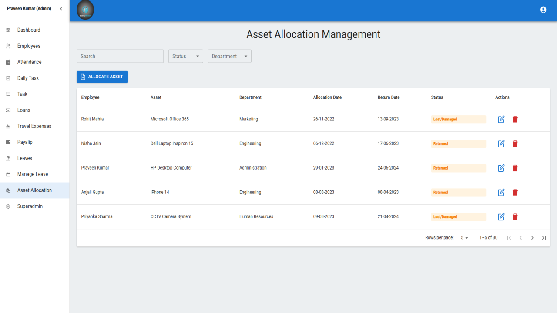Viewport: 557px width, 313px height.
Task: Edit Praveen Kumar's HP Desktop allocation
Action: (x=501, y=168)
